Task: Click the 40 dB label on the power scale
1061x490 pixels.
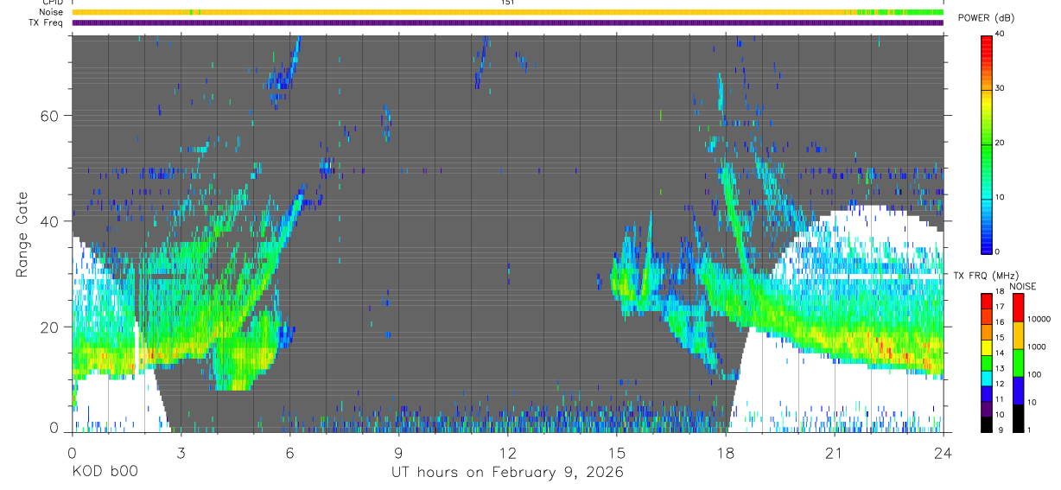Action: pyautogui.click(x=1001, y=35)
